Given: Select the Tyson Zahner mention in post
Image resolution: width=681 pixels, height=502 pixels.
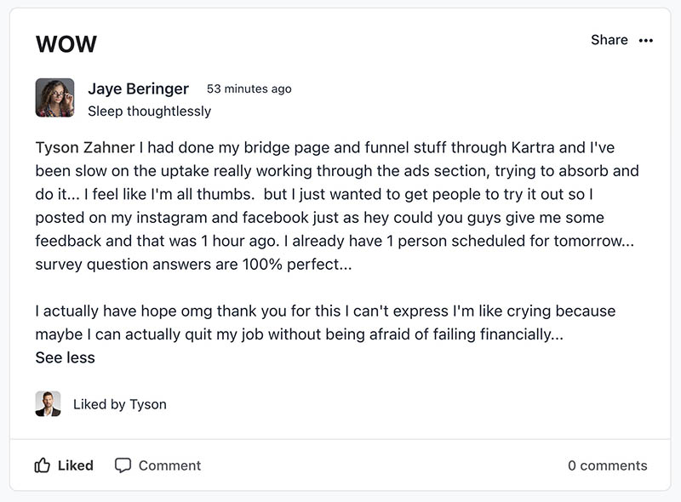Looking at the screenshot, I should tap(85, 148).
